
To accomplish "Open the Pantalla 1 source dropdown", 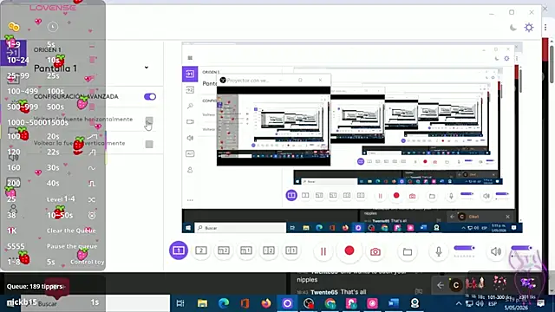I will pos(147,68).
